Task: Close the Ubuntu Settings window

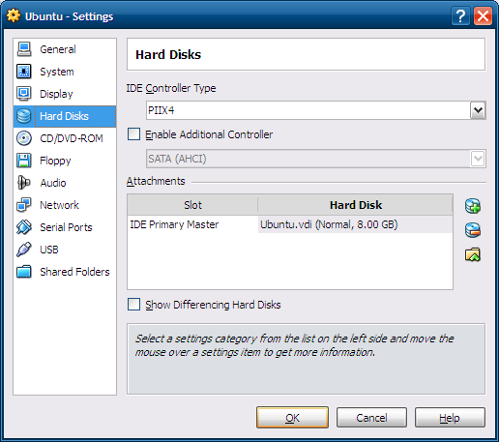Action: (x=483, y=15)
